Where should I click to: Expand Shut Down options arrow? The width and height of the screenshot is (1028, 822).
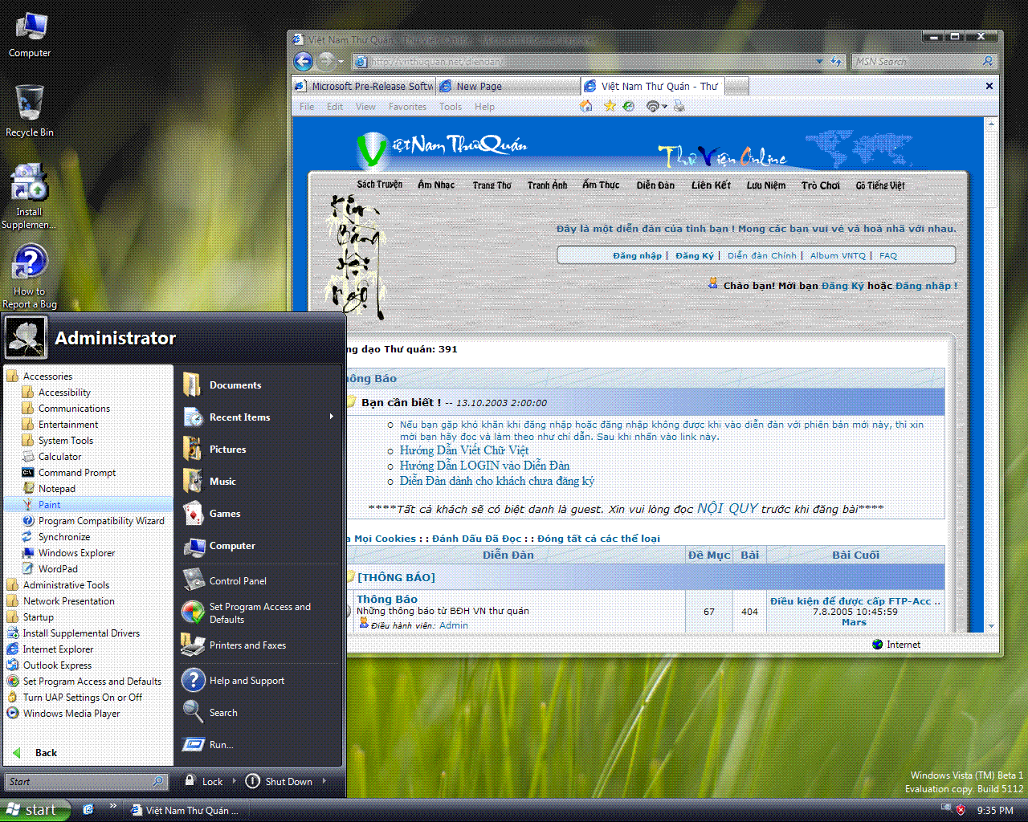(324, 781)
